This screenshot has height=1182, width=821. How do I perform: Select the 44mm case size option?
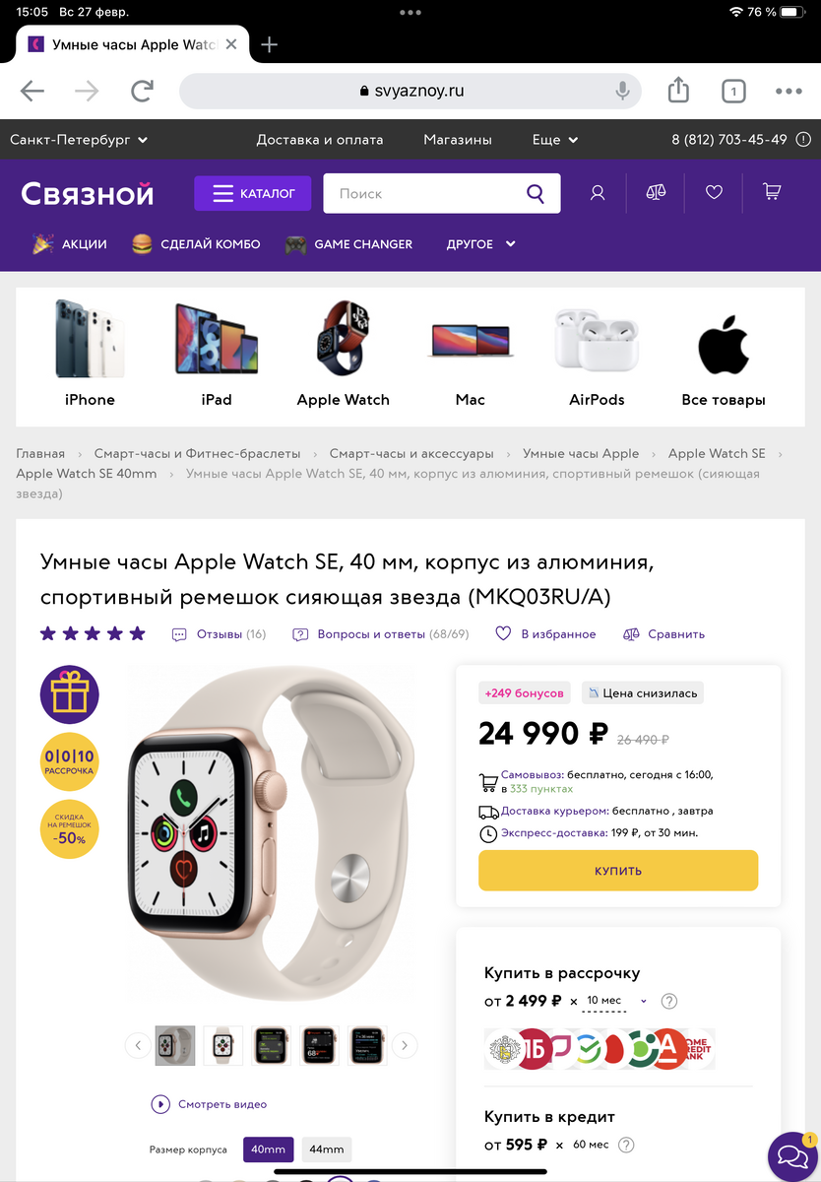[327, 1149]
